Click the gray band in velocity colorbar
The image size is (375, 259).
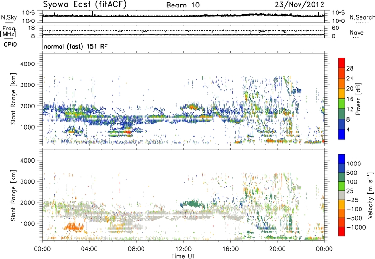point(342,195)
